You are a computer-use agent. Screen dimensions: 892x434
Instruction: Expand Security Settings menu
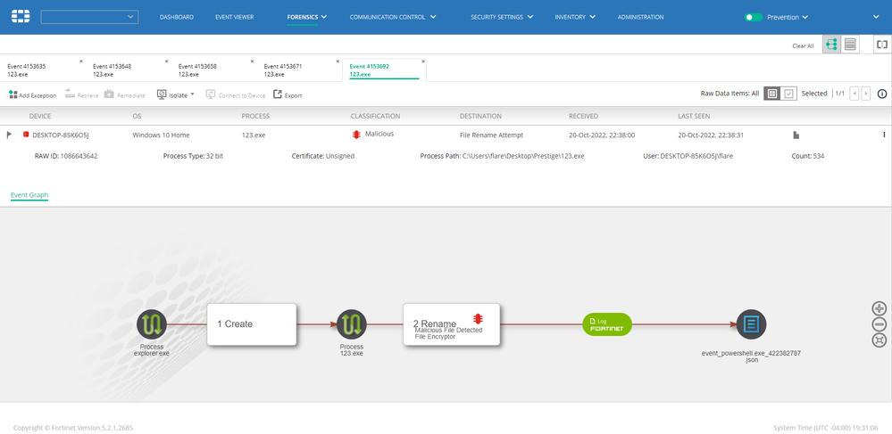[x=502, y=17]
